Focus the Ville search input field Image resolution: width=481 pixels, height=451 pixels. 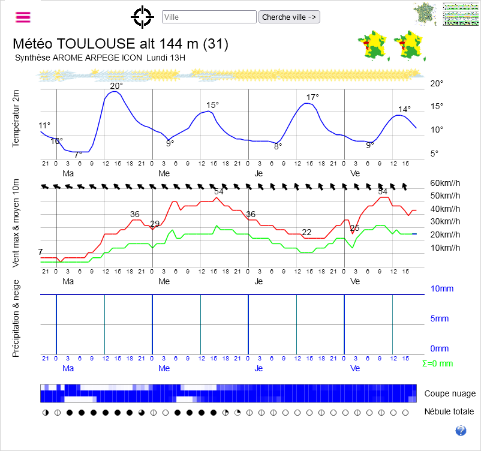(209, 17)
